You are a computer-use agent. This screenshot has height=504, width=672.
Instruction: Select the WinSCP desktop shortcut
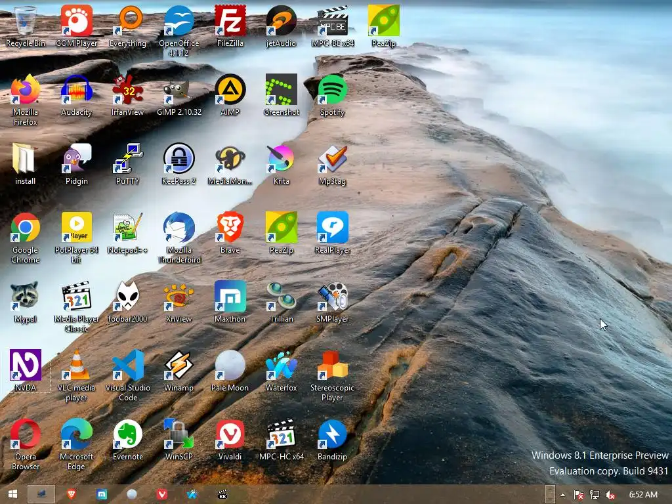pos(178,440)
